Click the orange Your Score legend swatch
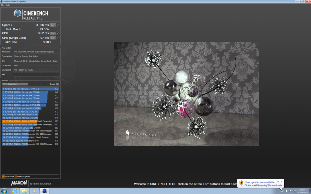The width and height of the screenshot is (311, 194). point(3,177)
